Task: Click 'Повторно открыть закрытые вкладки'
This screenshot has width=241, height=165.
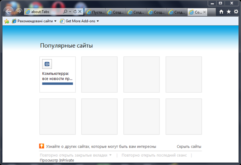Action: click(x=74, y=155)
